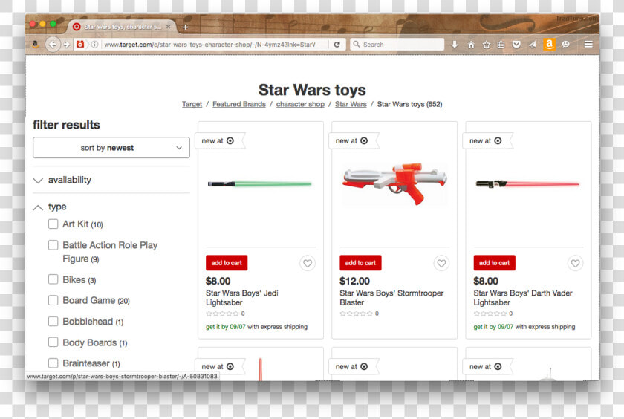Add the Jedi Lightsaber to cart
Image resolution: width=624 pixels, height=419 pixels.
pyautogui.click(x=227, y=263)
